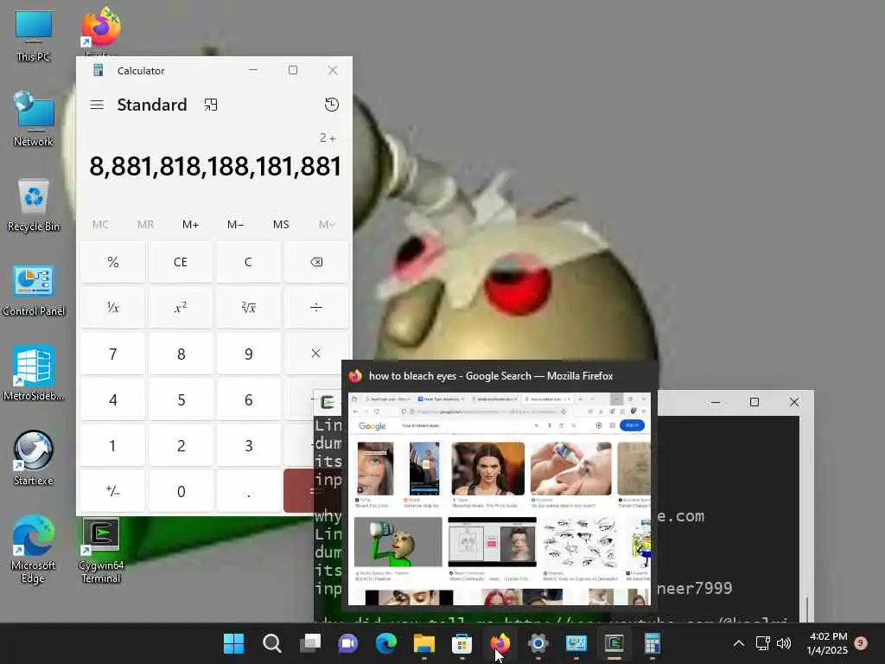Image resolution: width=885 pixels, height=664 pixels.
Task: Click digit 2 on Calculator
Action: (x=181, y=445)
